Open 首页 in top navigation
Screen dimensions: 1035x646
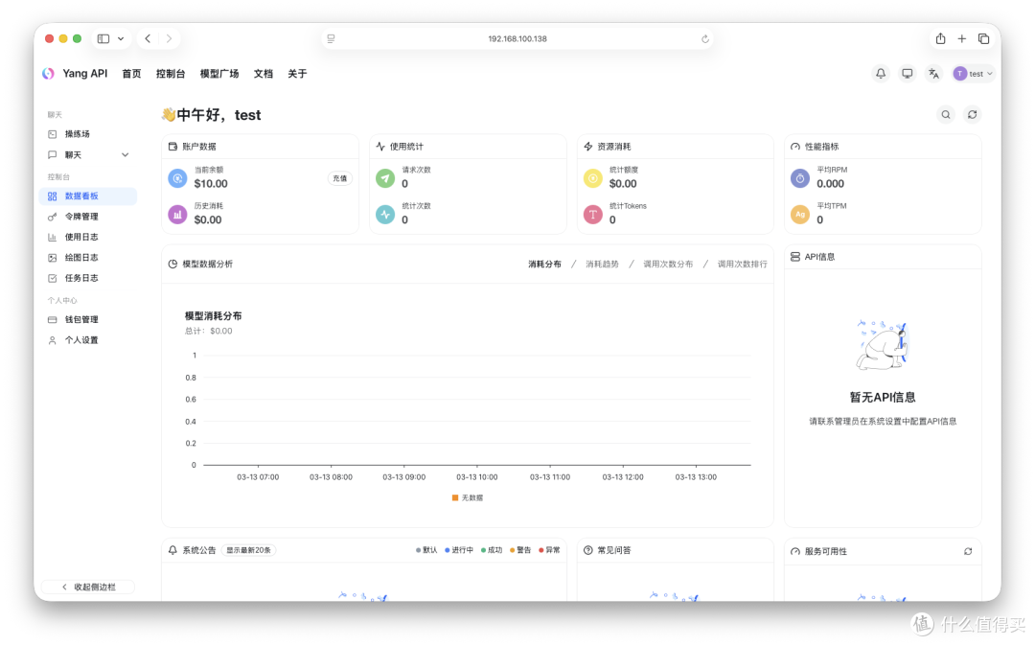131,74
